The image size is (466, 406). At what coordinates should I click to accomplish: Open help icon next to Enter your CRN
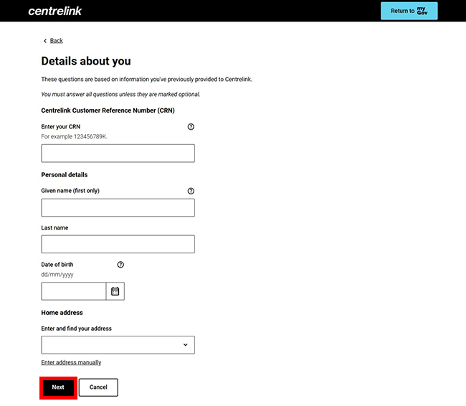(191, 126)
